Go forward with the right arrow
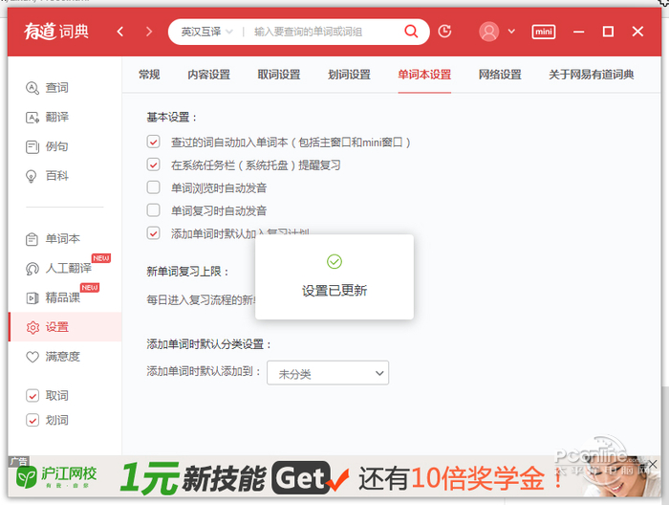669x505 pixels. (x=148, y=32)
